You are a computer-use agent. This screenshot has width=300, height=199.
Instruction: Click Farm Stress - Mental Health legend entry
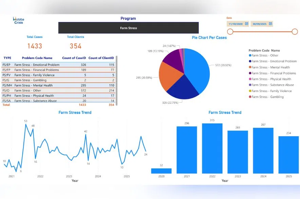[270, 67]
